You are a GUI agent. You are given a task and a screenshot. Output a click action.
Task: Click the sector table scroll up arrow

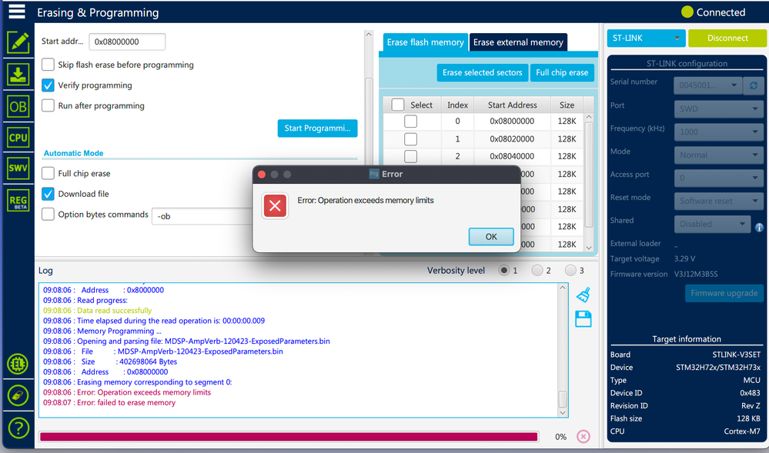[589, 117]
